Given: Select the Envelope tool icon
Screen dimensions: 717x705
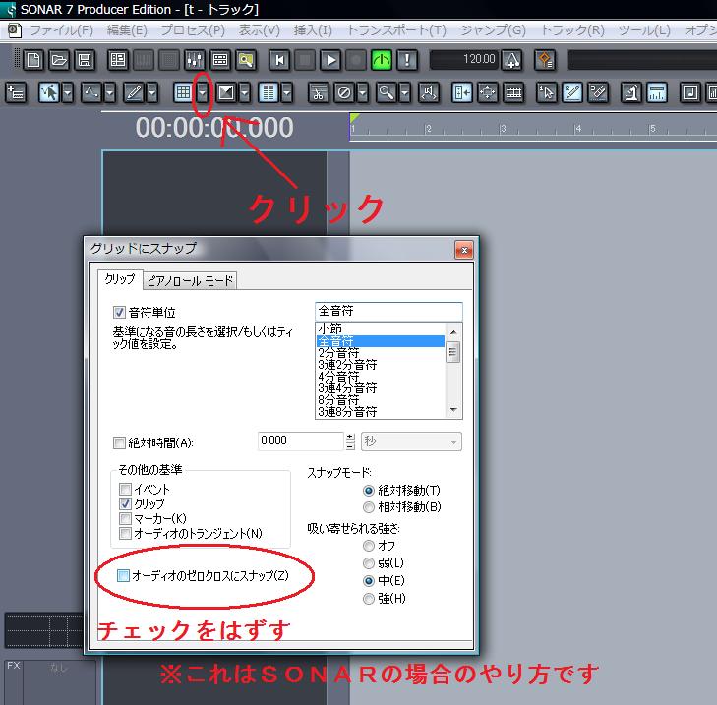Looking at the screenshot, I should click(91, 92).
